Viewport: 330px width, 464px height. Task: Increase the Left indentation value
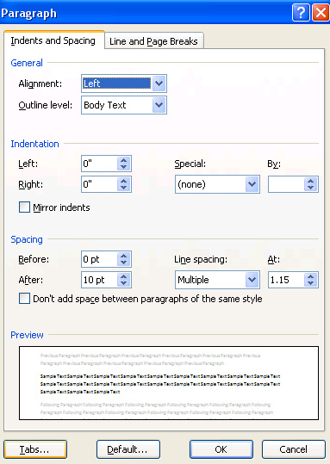point(124,160)
